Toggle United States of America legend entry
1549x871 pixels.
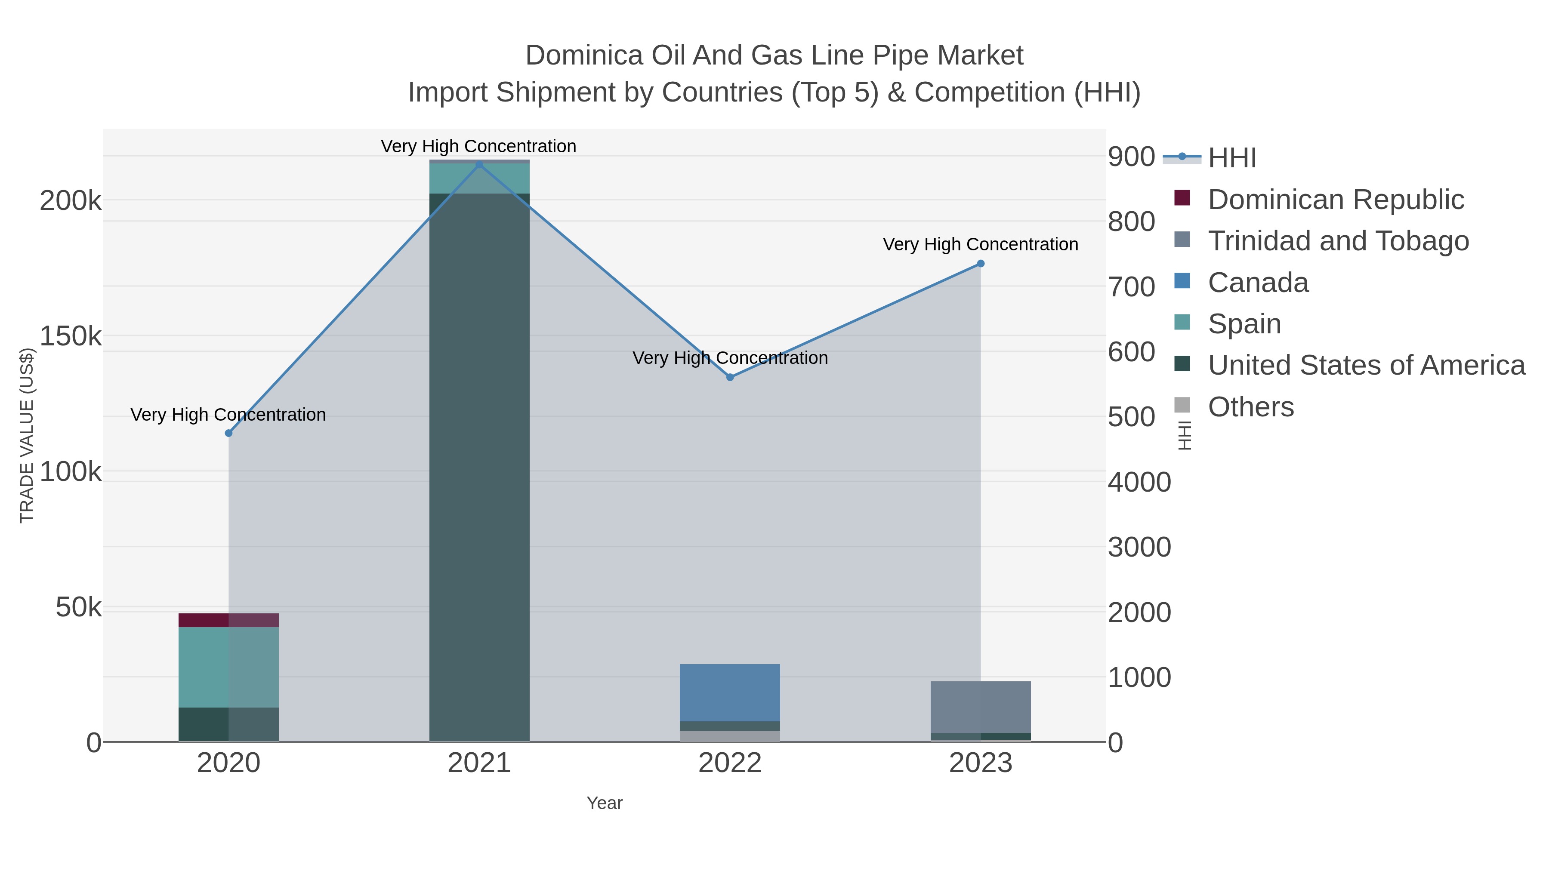click(1350, 366)
